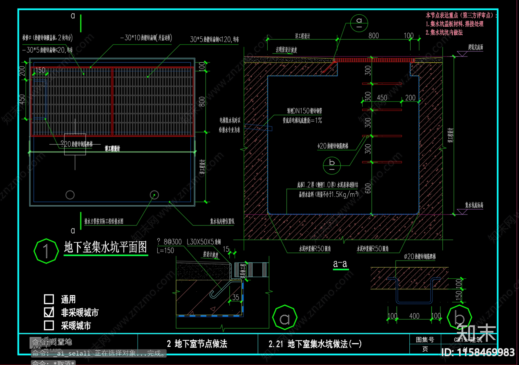
Task: Select the red heading 本节点表达重点
Action: (461, 15)
